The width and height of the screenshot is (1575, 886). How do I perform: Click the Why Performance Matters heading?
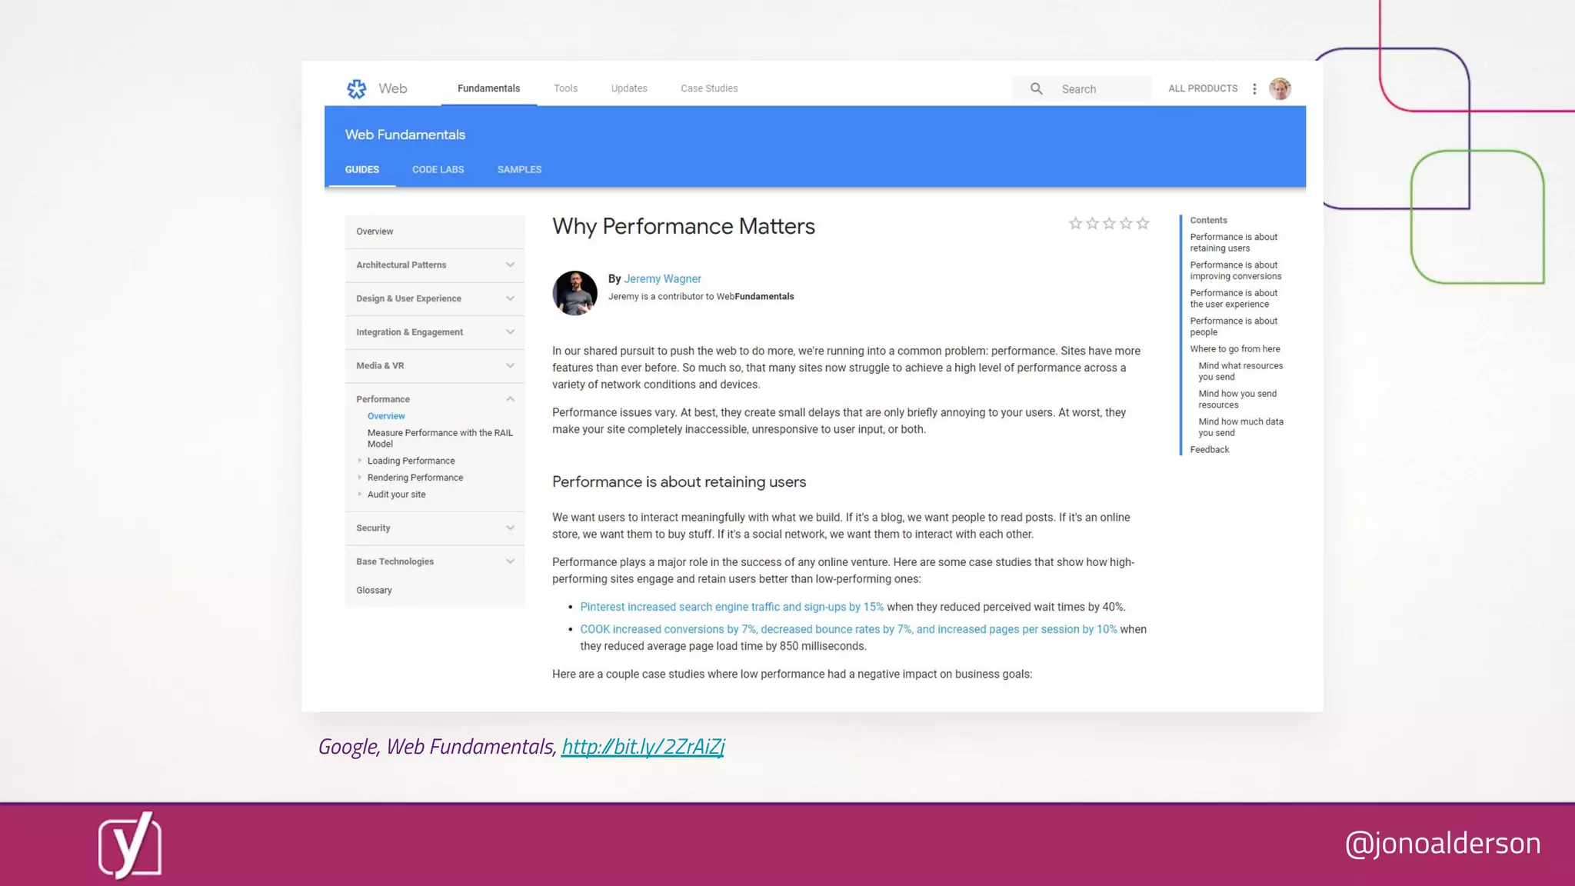tap(684, 227)
